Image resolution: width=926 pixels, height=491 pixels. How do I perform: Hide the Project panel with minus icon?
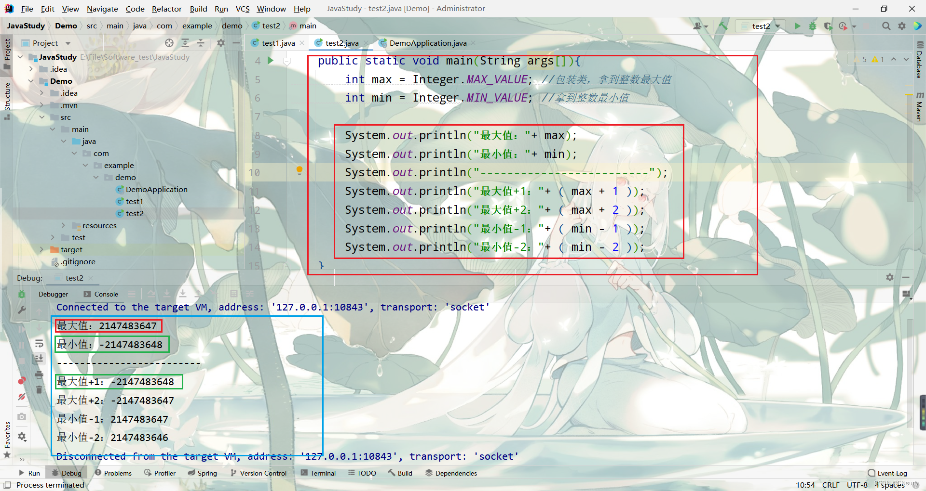tap(236, 43)
